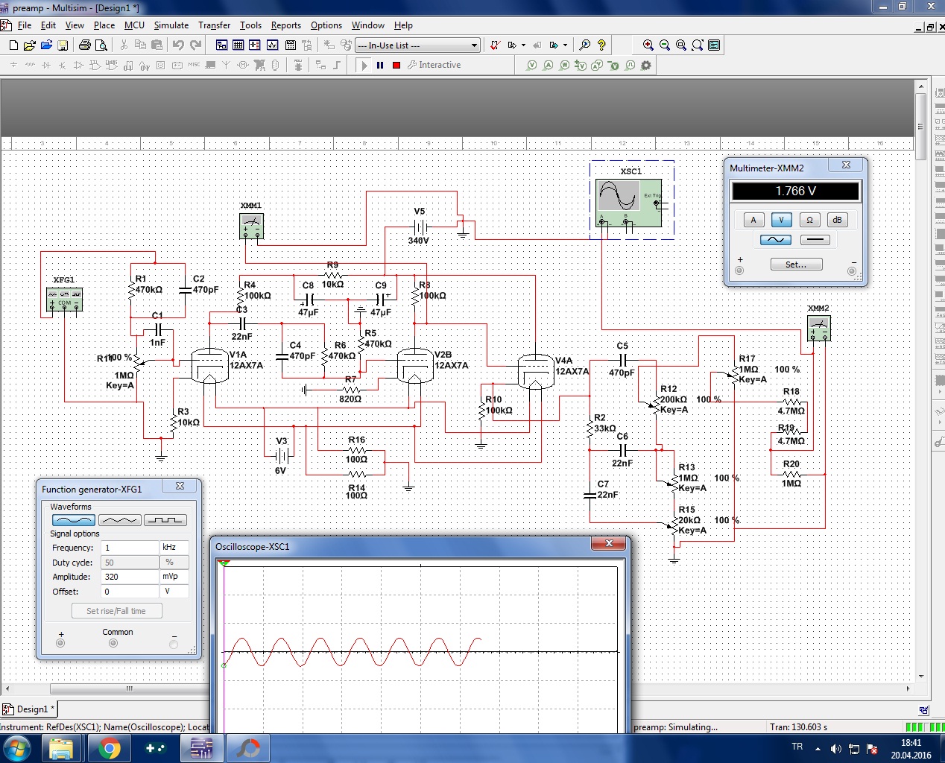Click the Frequency input field
Viewport: 945px width, 763px height.
(130, 548)
